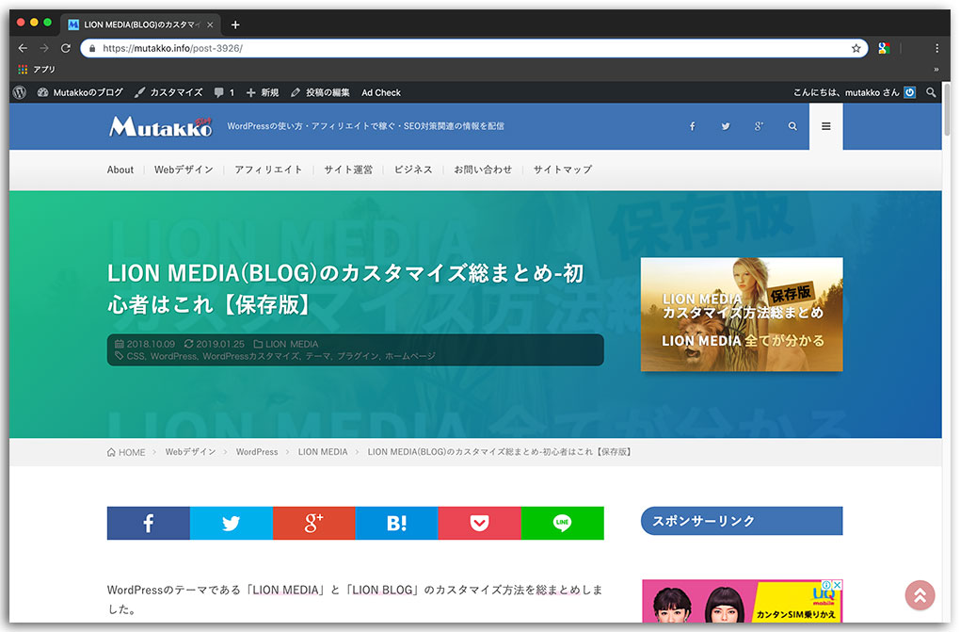
Task: Share post with Hatena B! button
Action: point(396,524)
